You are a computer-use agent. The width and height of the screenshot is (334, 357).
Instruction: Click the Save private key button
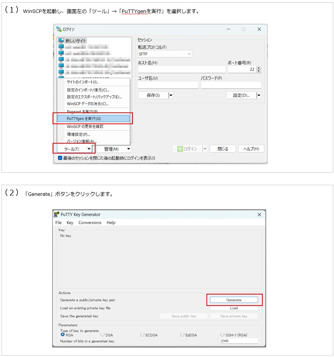pos(234,316)
